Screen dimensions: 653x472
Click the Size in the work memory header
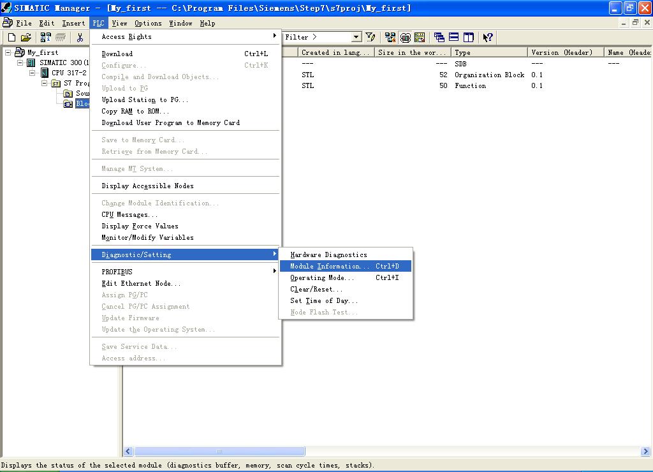tap(413, 52)
